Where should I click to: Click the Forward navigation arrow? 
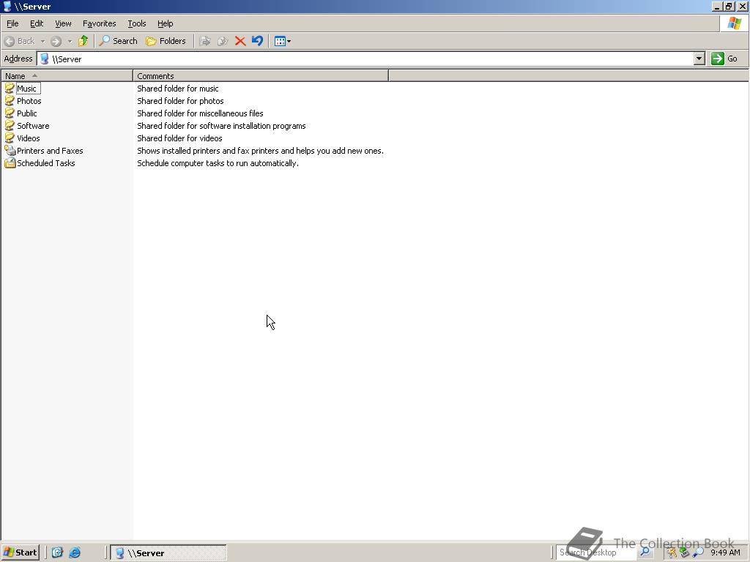56,41
